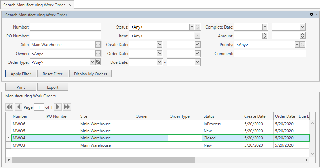
Task: Expand the Status dropdown
Action: 191,27
